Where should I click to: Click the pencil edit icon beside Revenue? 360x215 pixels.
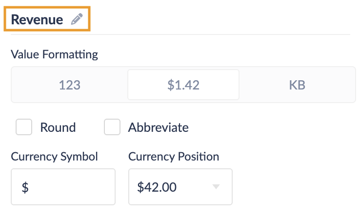click(77, 19)
